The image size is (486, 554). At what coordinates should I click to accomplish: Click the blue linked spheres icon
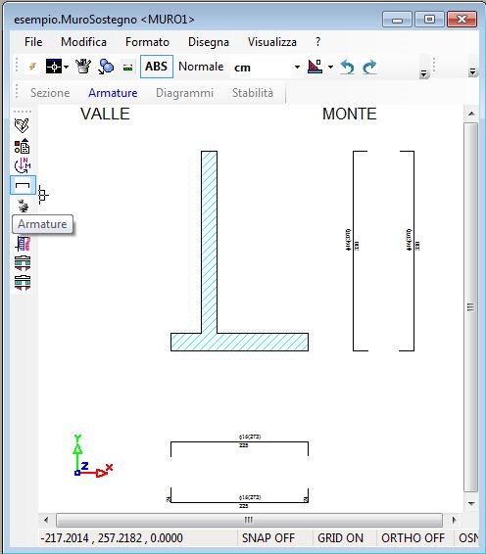(x=106, y=67)
